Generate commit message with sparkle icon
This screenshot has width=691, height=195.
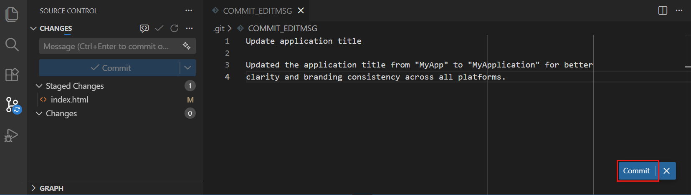pyautogui.click(x=187, y=46)
